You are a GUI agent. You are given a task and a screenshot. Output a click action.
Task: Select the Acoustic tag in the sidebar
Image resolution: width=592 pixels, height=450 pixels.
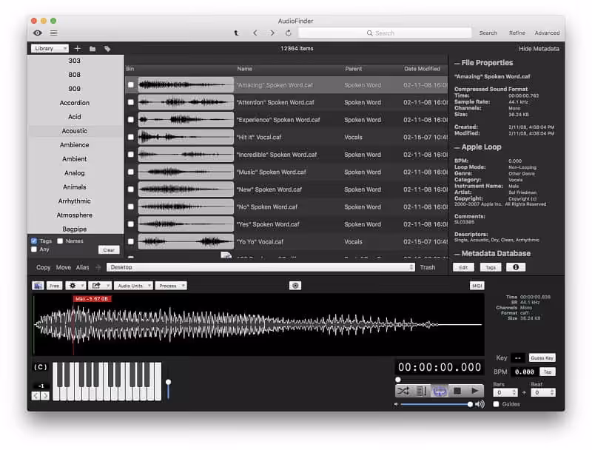[x=75, y=130]
